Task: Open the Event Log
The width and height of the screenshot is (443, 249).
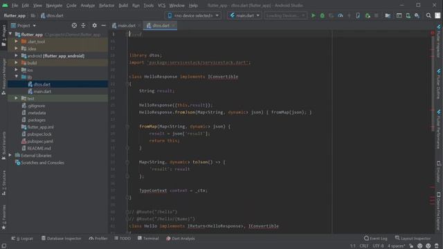Action: point(375,238)
